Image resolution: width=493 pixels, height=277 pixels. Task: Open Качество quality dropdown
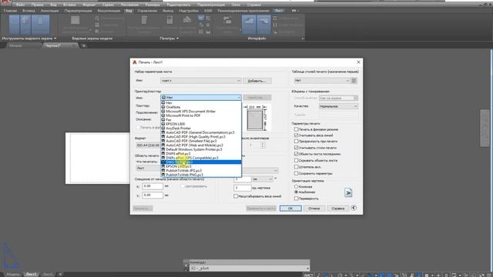pos(338,106)
